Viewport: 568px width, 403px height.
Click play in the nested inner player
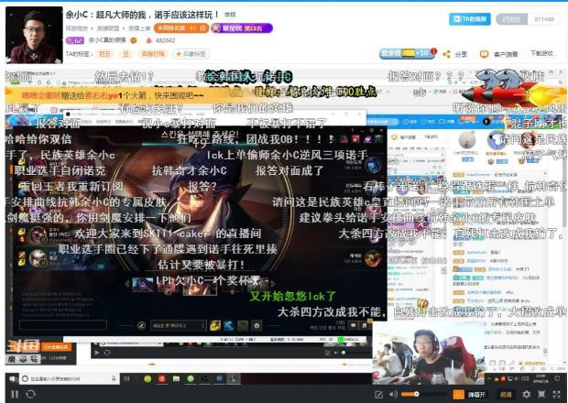[x=97, y=353]
